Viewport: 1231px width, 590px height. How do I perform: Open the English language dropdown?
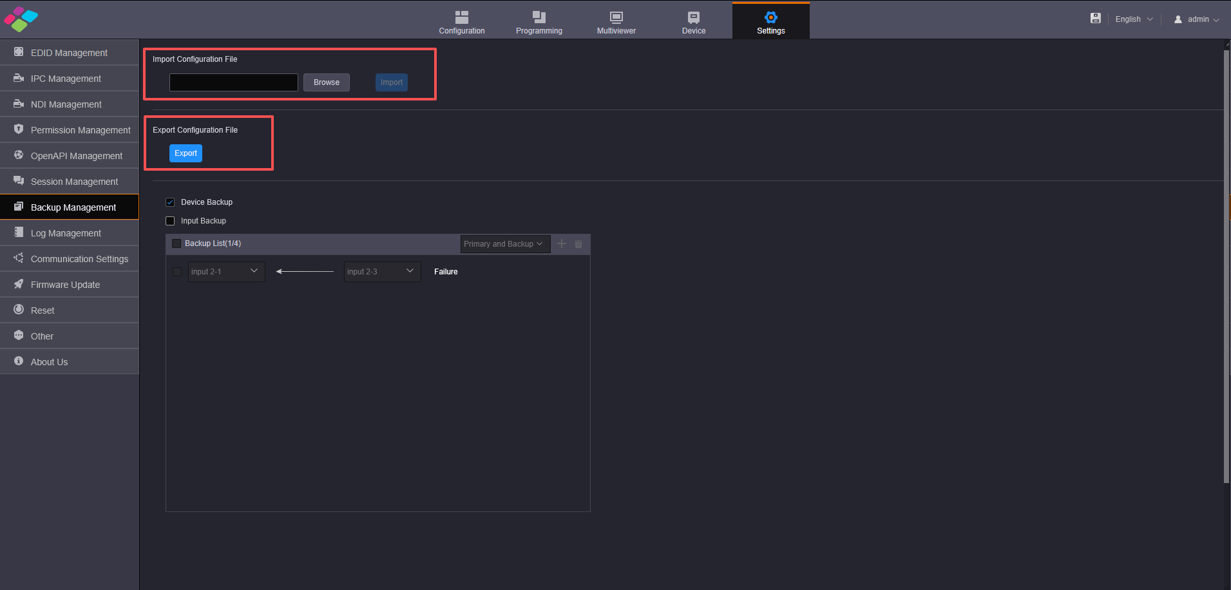pos(1134,19)
